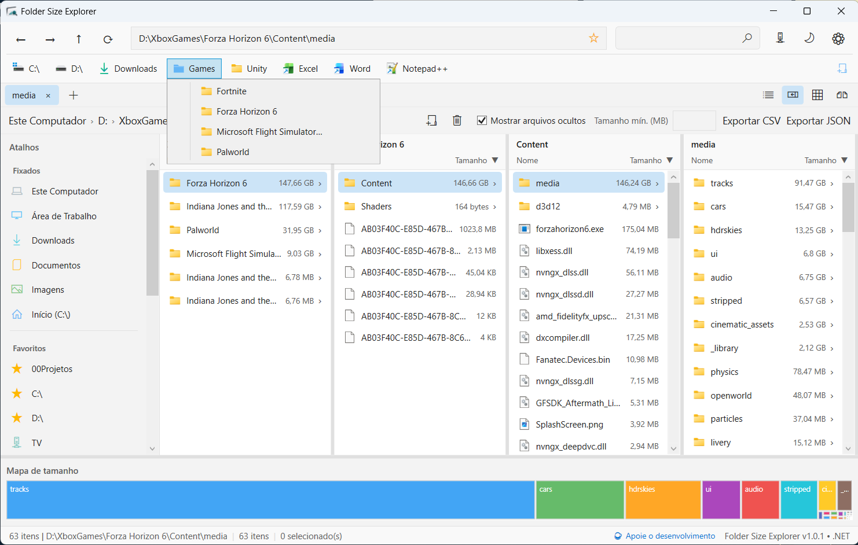Select the purple ui block
858x545 pixels.
(x=721, y=500)
